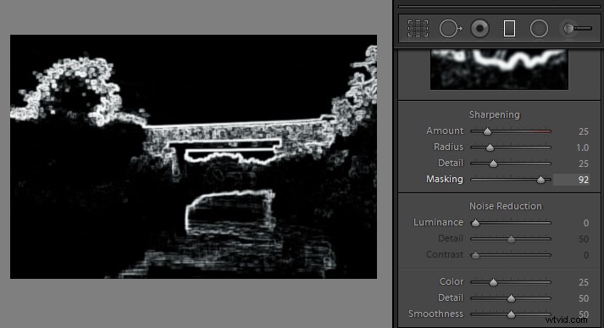Click the Contrast value 0 field

pyautogui.click(x=586, y=255)
